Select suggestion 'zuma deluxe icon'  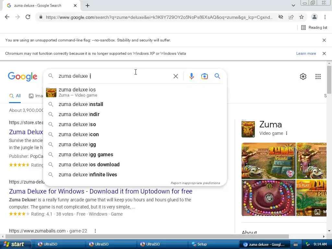135,135
